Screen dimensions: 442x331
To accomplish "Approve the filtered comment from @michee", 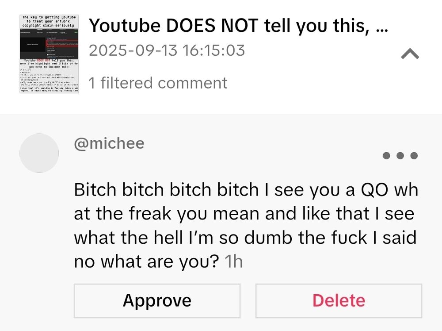I will coord(157,301).
